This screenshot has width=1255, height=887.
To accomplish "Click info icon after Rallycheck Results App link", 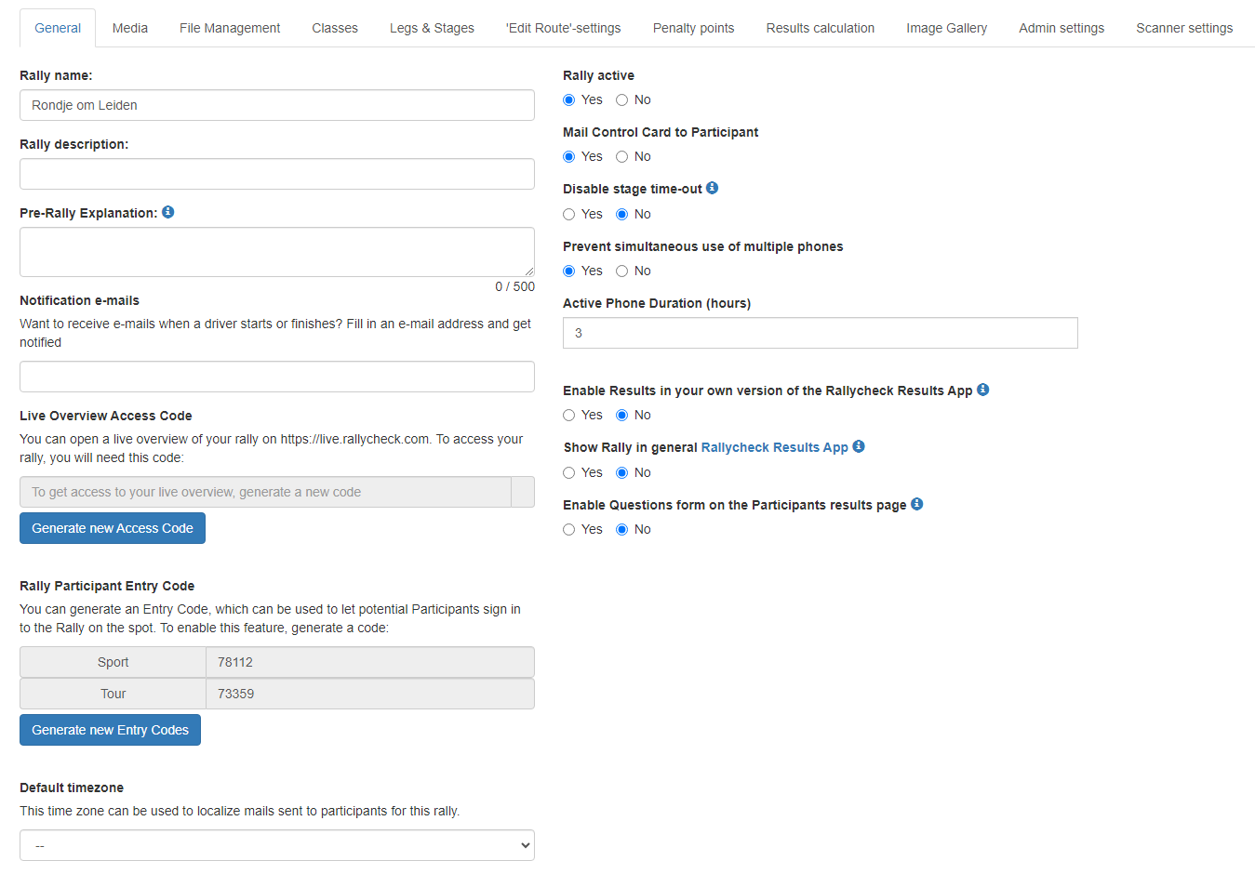I will [x=859, y=446].
